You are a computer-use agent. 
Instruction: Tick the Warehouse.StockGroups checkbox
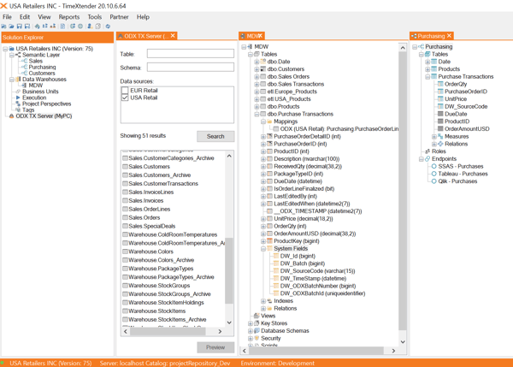click(x=125, y=286)
